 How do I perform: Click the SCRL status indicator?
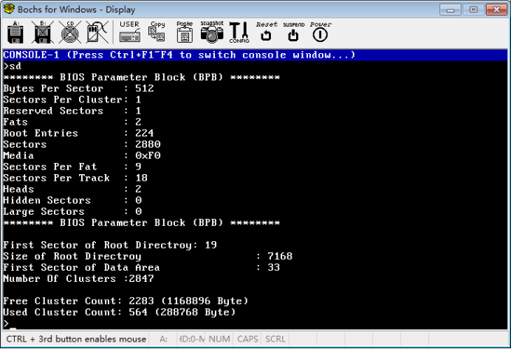(275, 339)
